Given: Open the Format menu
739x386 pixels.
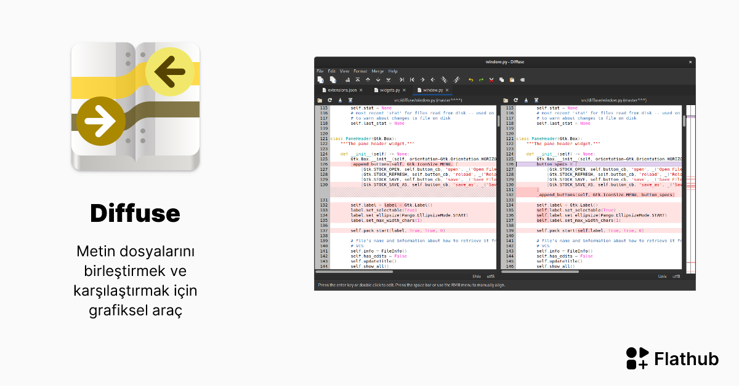Looking at the screenshot, I should click(361, 71).
